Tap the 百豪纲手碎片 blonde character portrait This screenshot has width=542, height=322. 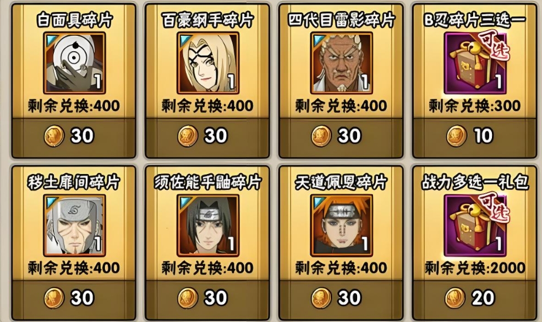[x=208, y=63]
